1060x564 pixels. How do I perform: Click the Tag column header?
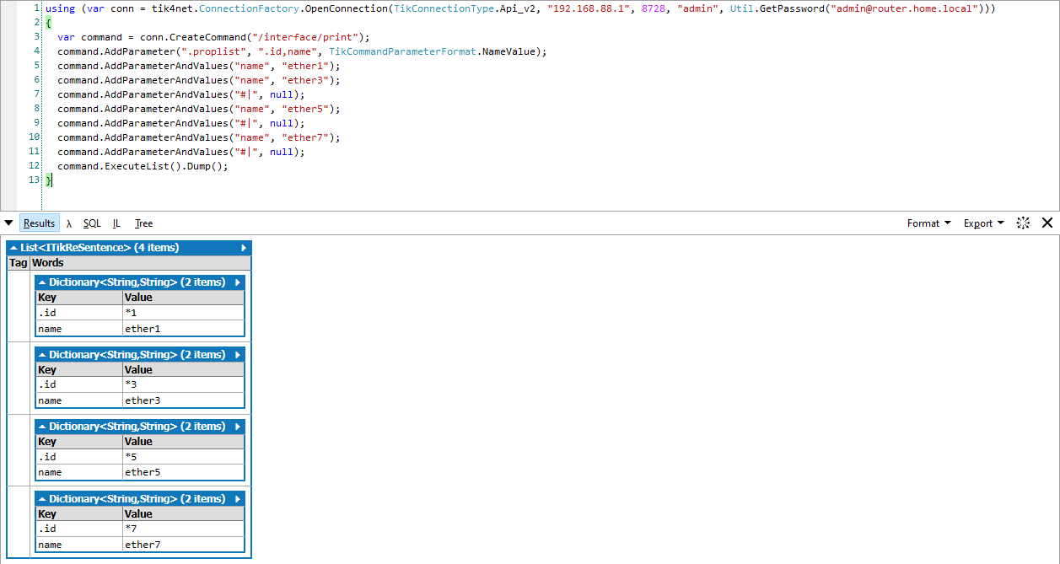18,262
